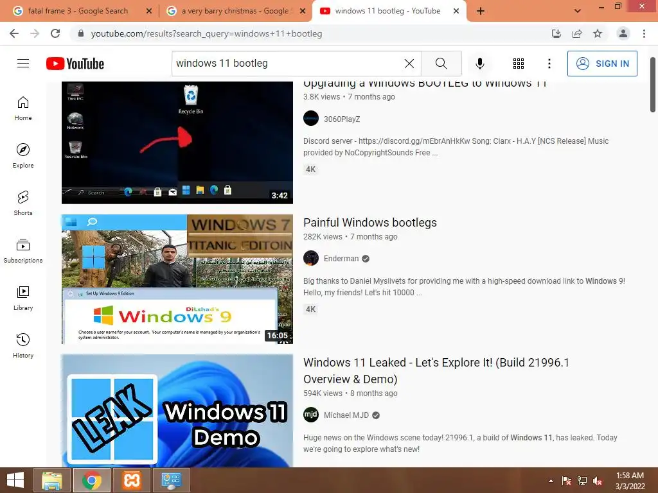Click the site lock icon
The height and width of the screenshot is (493, 658).
[81, 33]
